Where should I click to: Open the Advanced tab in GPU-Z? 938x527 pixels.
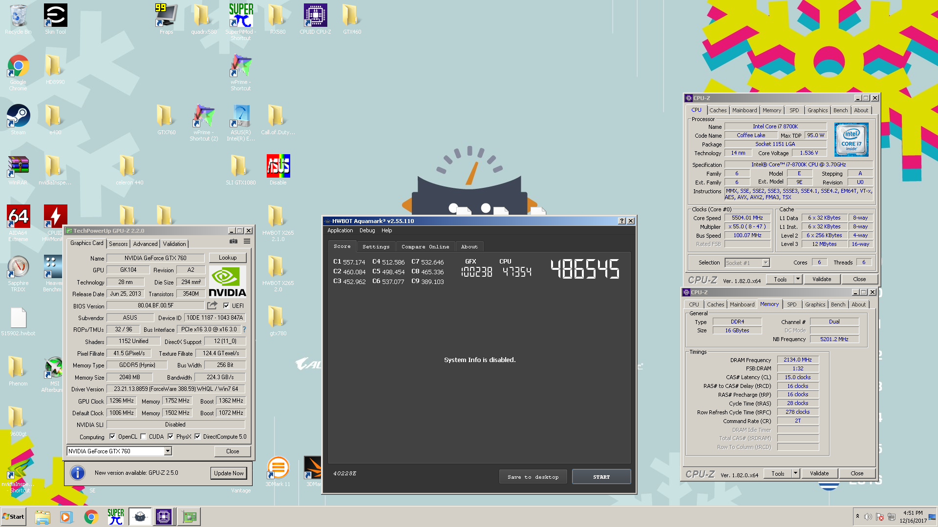click(x=146, y=244)
